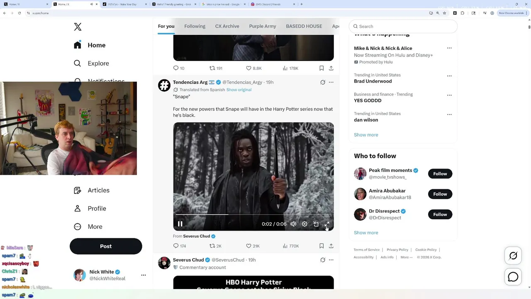Open Nick White account switcher menu
531x299 pixels.
coord(144,275)
